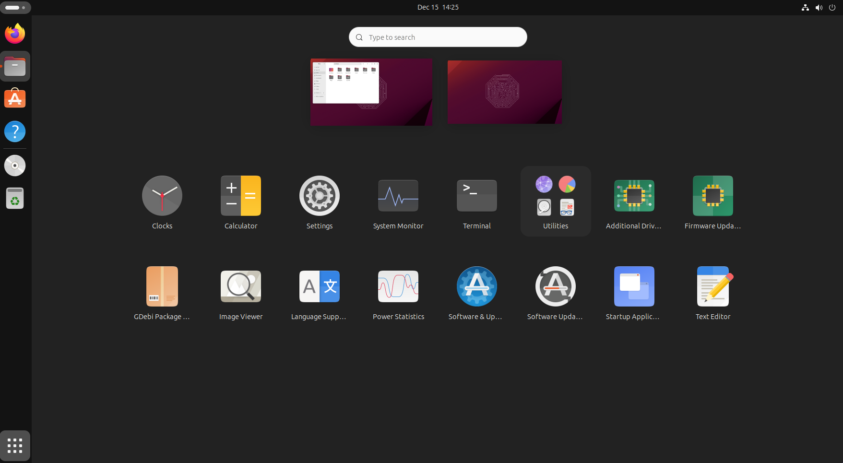Open the GDebi Package Installer
The image size is (843, 463).
click(x=162, y=286)
